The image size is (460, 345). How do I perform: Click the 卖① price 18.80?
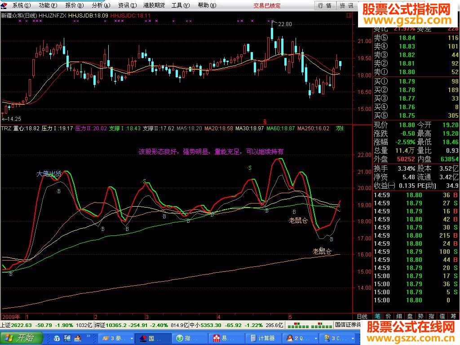click(x=407, y=72)
